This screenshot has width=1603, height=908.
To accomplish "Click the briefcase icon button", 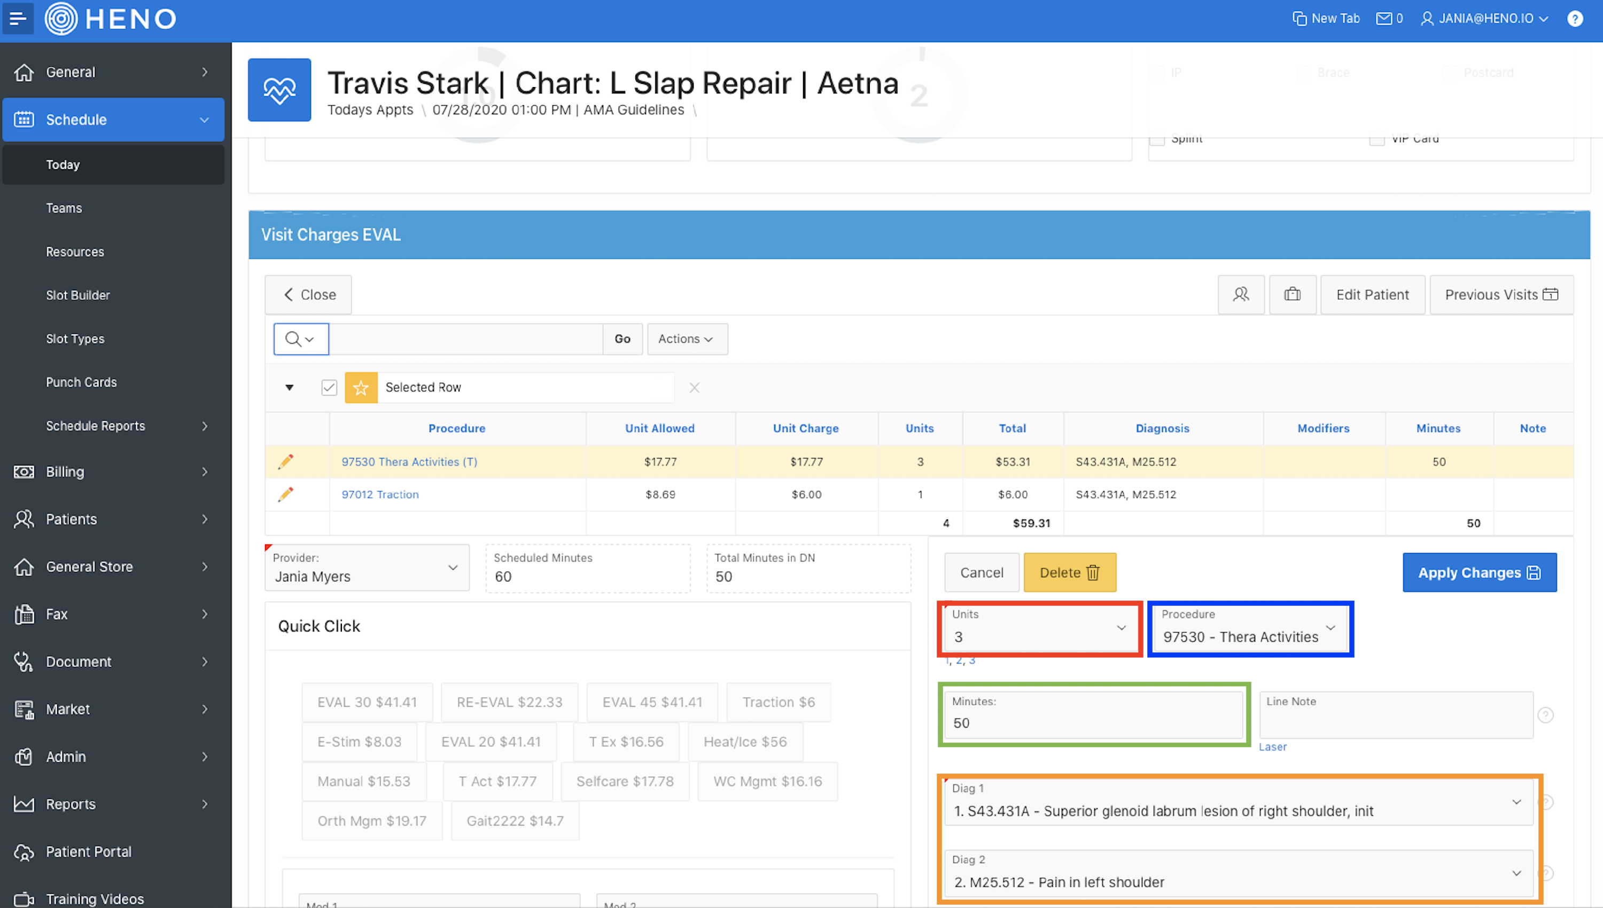I will [x=1292, y=294].
